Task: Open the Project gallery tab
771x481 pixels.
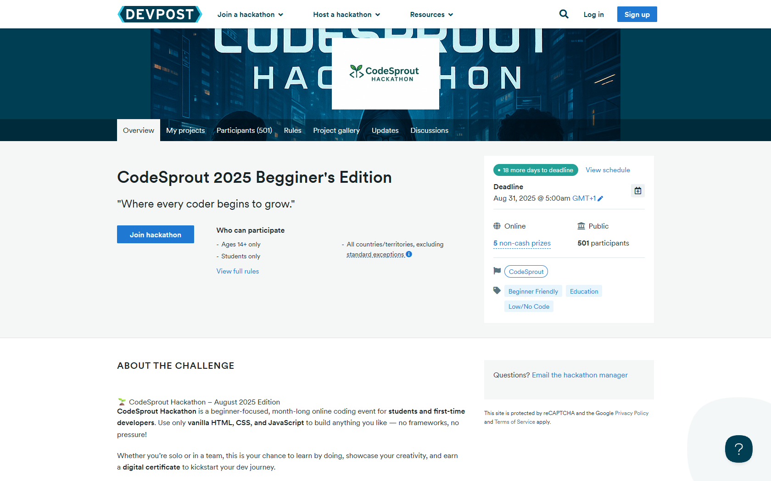Action: click(336, 131)
